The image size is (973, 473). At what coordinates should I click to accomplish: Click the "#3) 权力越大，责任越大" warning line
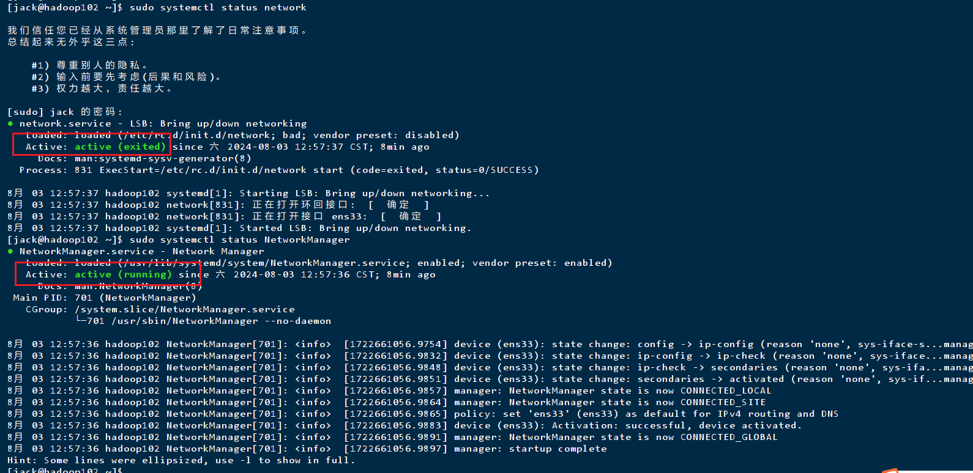[x=102, y=89]
